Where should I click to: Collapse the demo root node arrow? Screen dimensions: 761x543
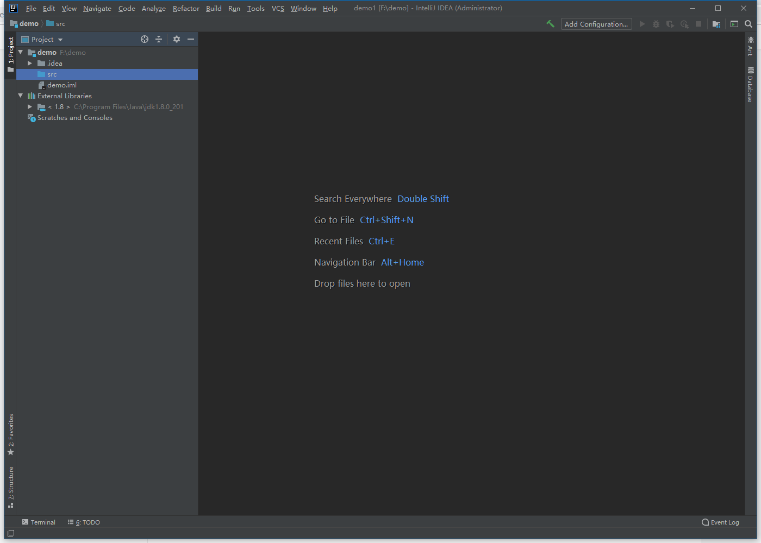pyautogui.click(x=21, y=52)
